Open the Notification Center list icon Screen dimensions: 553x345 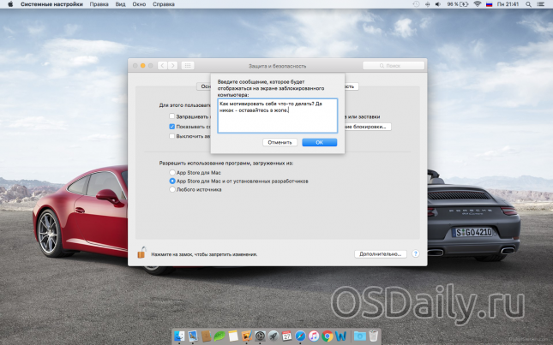click(544, 4)
